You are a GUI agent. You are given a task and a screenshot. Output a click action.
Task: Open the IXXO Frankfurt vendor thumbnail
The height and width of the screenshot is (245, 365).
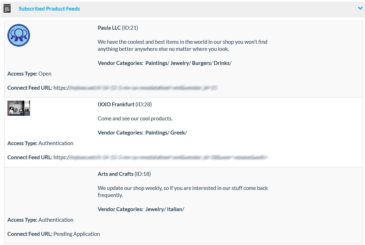pos(19,108)
